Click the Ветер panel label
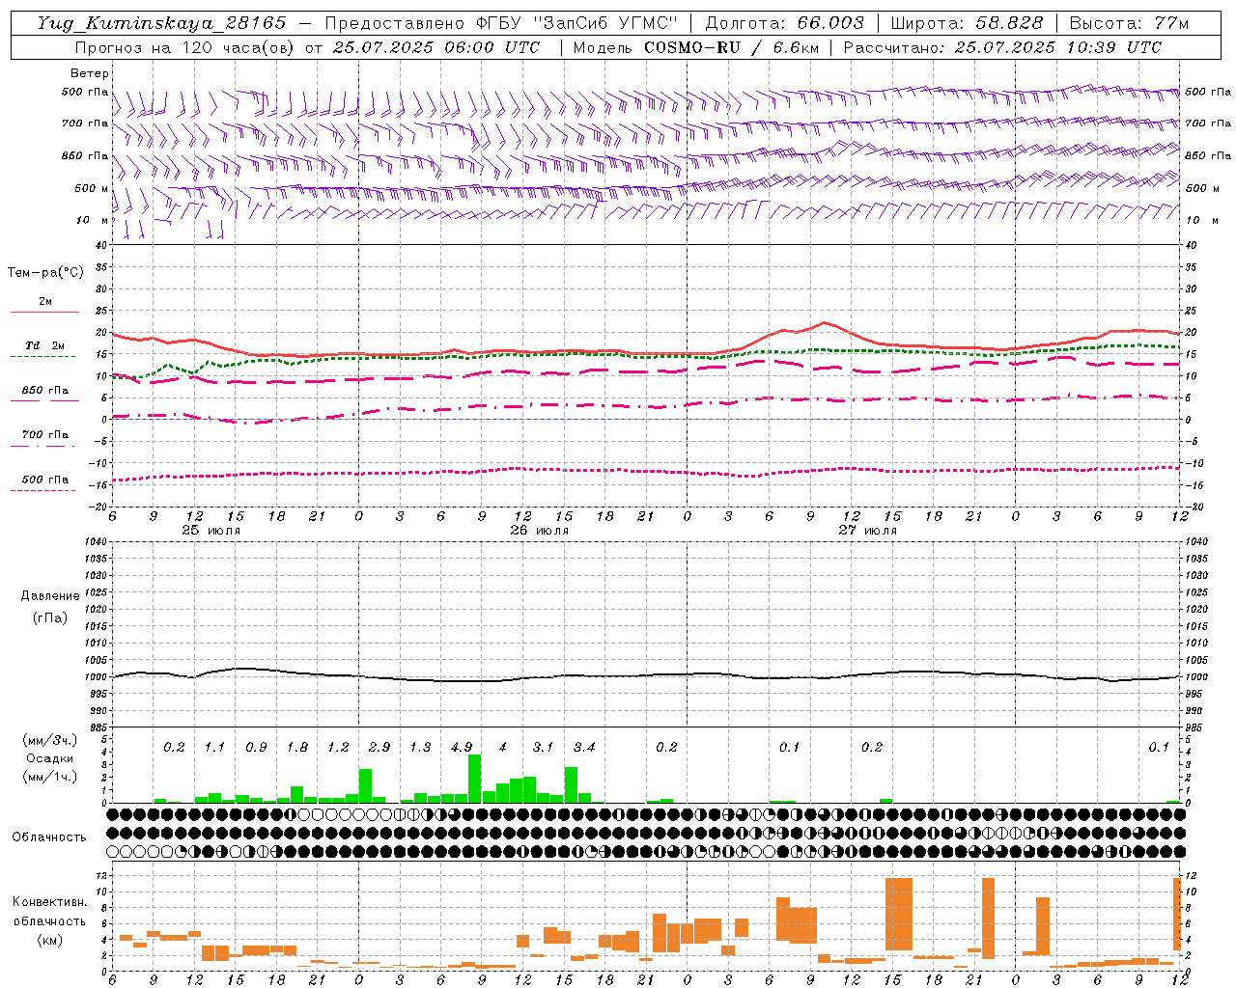1236x988 pixels. click(90, 73)
